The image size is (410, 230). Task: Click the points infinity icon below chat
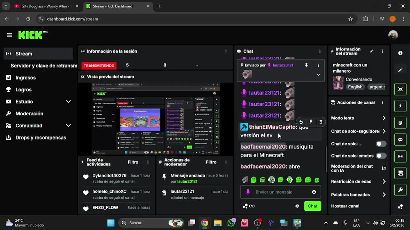coord(248,206)
